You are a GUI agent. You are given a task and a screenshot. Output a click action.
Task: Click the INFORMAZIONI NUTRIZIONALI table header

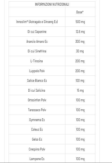[52, 4]
